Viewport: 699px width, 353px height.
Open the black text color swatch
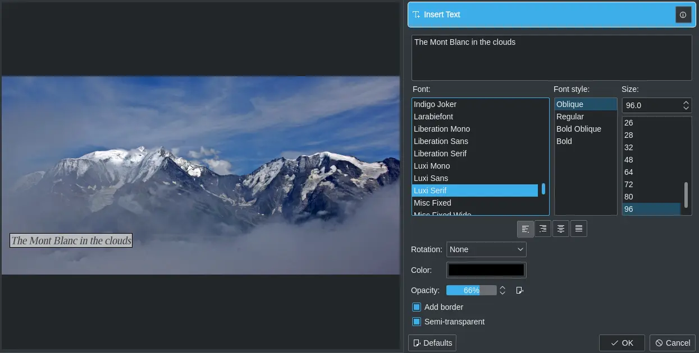coord(486,270)
